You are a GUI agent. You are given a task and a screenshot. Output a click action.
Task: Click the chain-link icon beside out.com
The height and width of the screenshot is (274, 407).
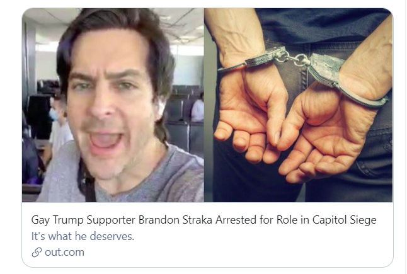click(37, 252)
